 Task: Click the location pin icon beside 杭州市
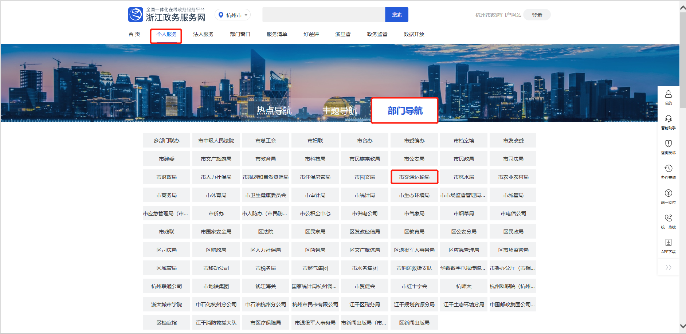pos(220,15)
